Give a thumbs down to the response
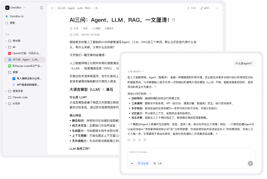Viewport: 267px width, 179px height. 145,140
